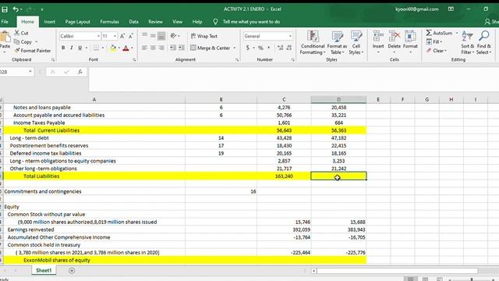This screenshot has width=499, height=281.
Task: Click the red font color A
Action: [x=126, y=48]
